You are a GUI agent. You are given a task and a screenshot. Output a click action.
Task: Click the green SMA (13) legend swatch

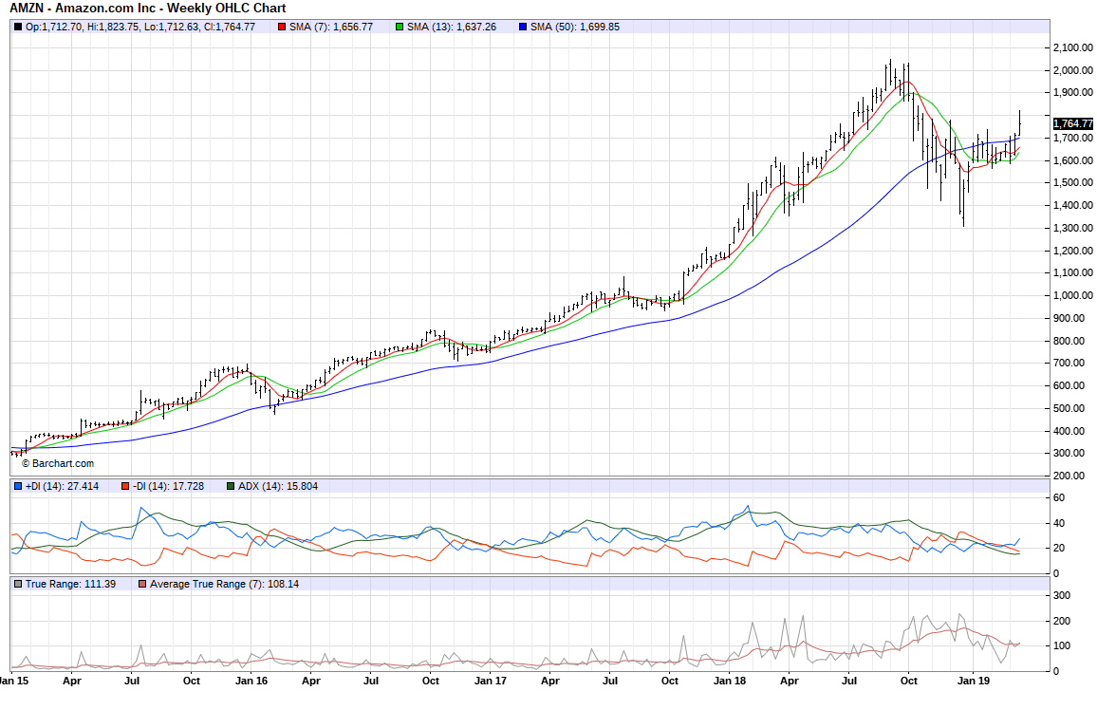click(399, 27)
